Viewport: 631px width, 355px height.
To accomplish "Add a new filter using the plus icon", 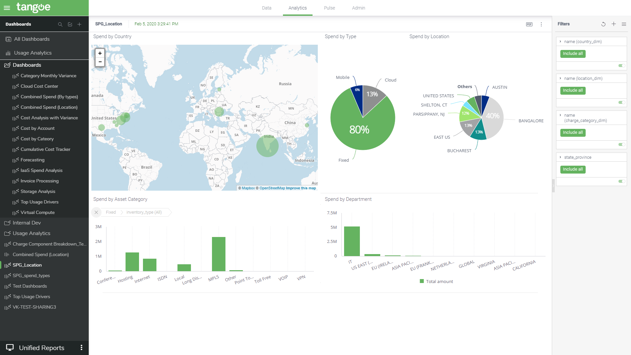I will (x=614, y=24).
